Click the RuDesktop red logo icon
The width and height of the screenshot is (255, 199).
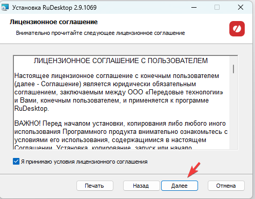[237, 29]
